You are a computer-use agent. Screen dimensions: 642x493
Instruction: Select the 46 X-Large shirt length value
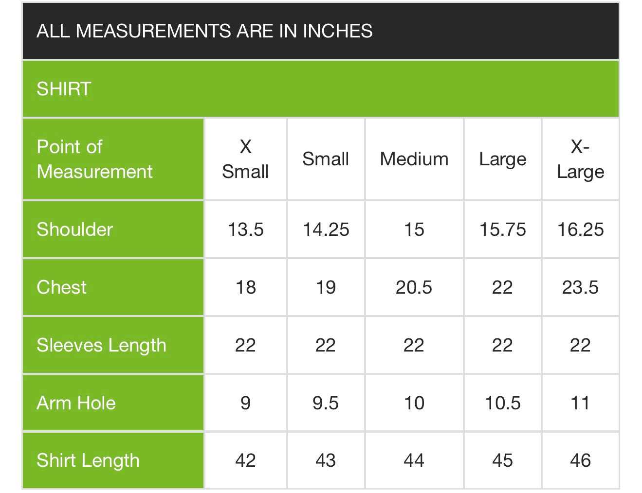tap(581, 460)
